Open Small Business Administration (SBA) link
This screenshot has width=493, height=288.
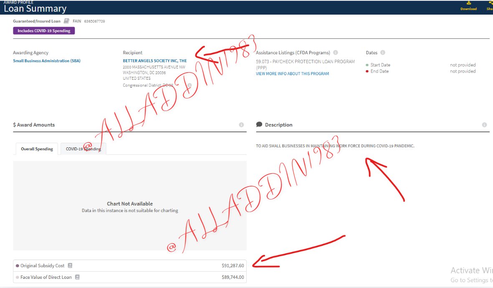pos(46,61)
